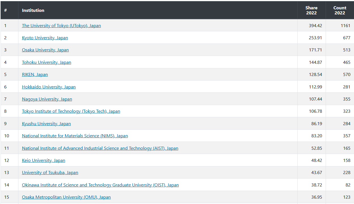Select count value 465
This screenshot has width=354, height=204.
347,62
